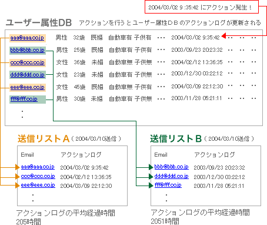The width and height of the screenshot is (267, 225).
Task: Select fff@fff.co.jp in the attribute DB table
Action: 24,99
